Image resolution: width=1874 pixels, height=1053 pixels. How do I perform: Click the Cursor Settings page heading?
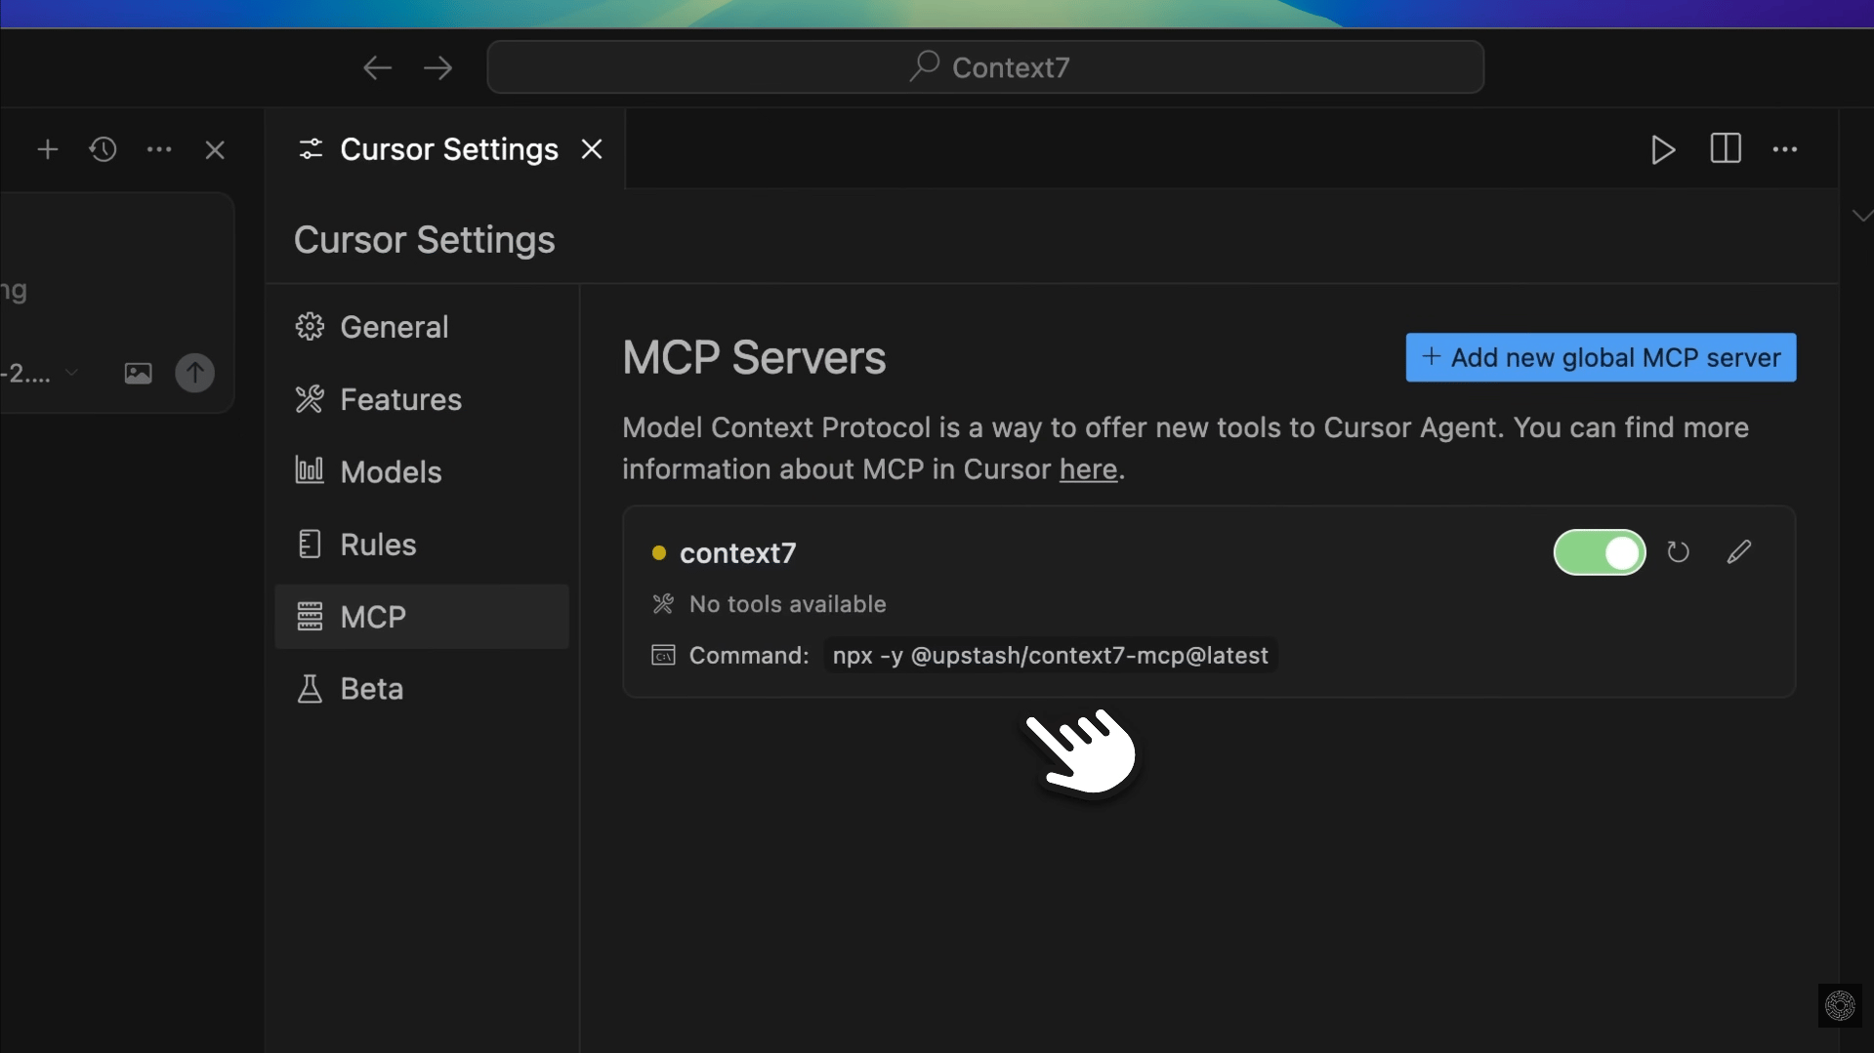click(425, 240)
